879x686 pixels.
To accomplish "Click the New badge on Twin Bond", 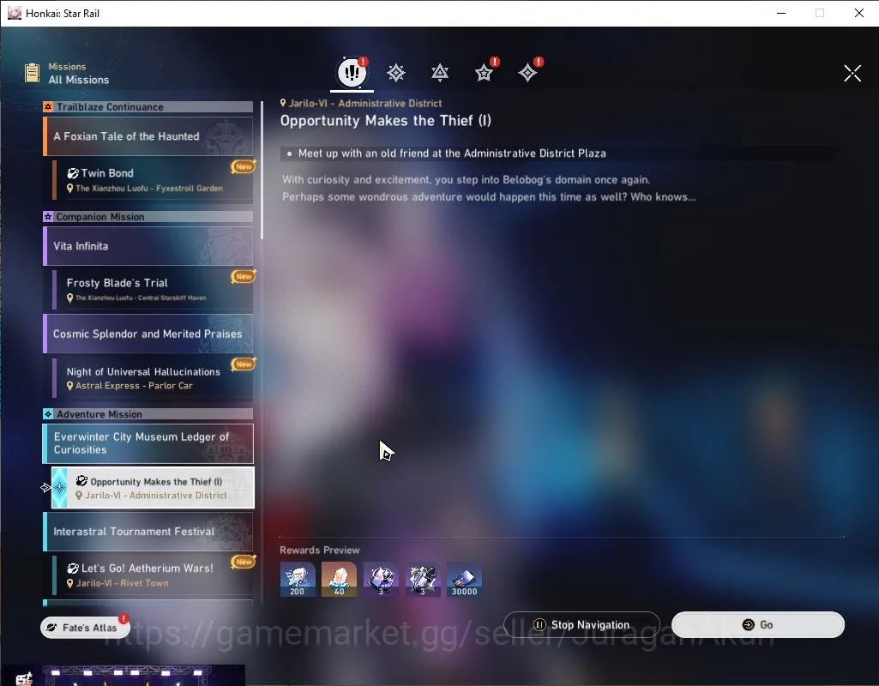I will (x=244, y=166).
